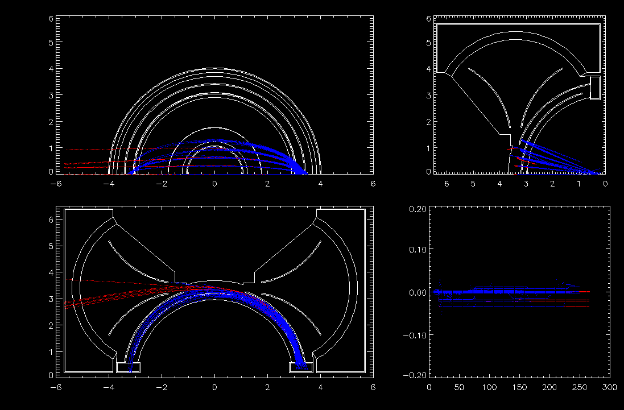Screen dimensions: 624x410
Task: Click the '100' x-axis tick label
Action: 490,387
